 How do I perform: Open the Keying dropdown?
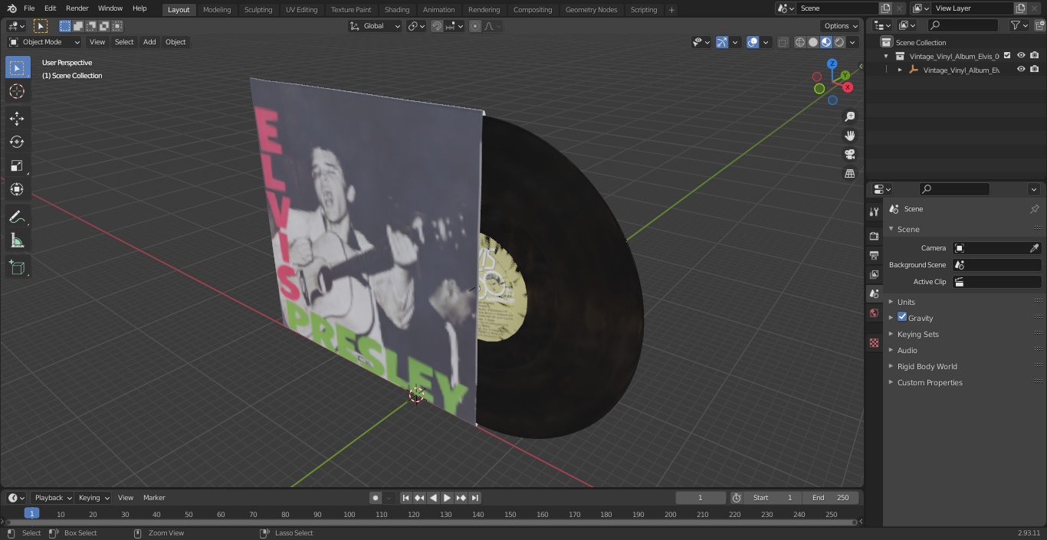pos(94,498)
